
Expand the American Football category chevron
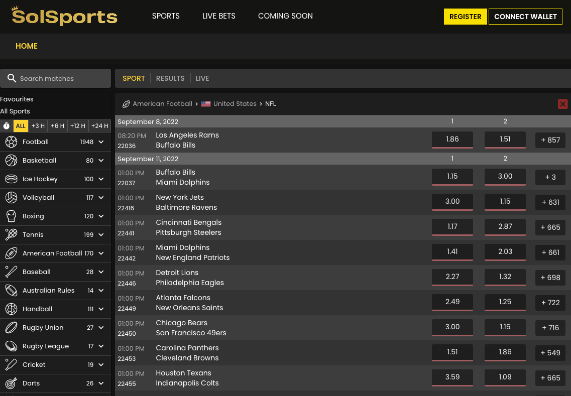101,253
